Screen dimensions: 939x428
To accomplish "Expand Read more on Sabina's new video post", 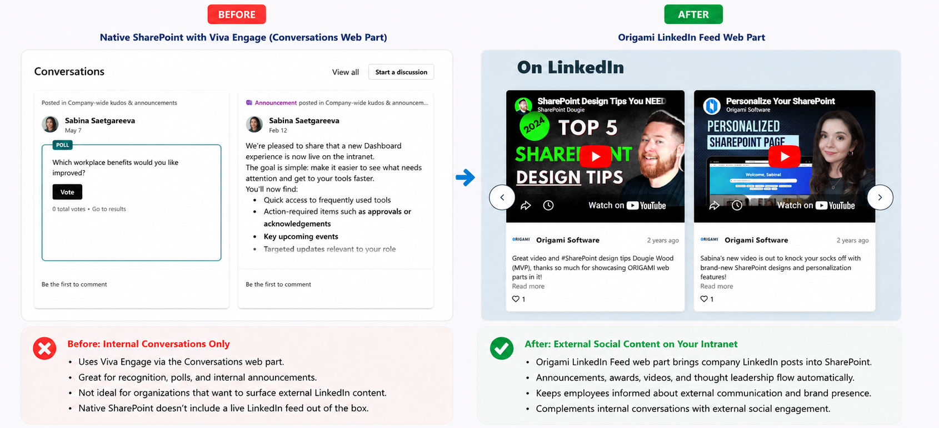I will click(x=717, y=287).
